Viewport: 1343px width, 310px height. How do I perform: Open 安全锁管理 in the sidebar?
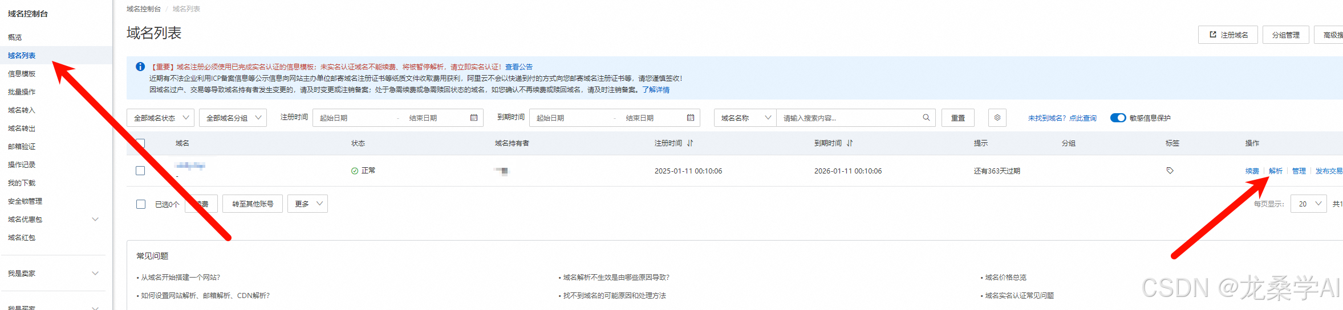tap(25, 201)
